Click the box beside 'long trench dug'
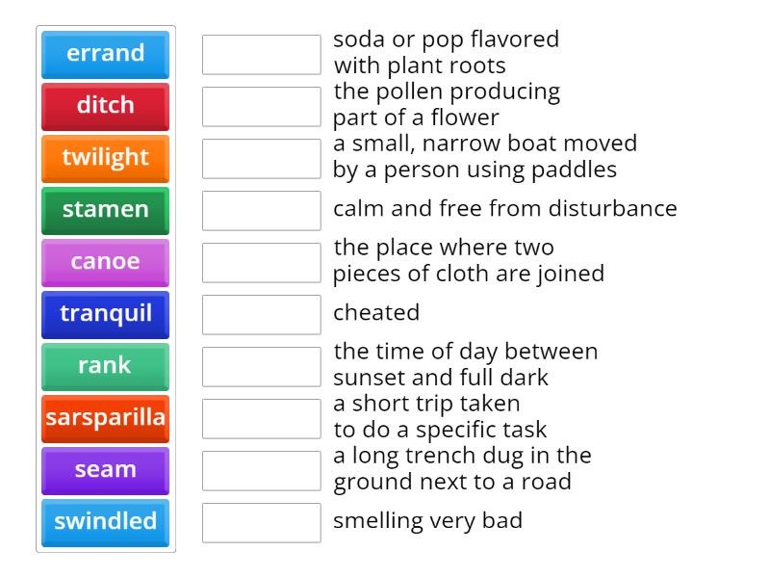Viewport: 770px width, 578px height. click(261, 471)
